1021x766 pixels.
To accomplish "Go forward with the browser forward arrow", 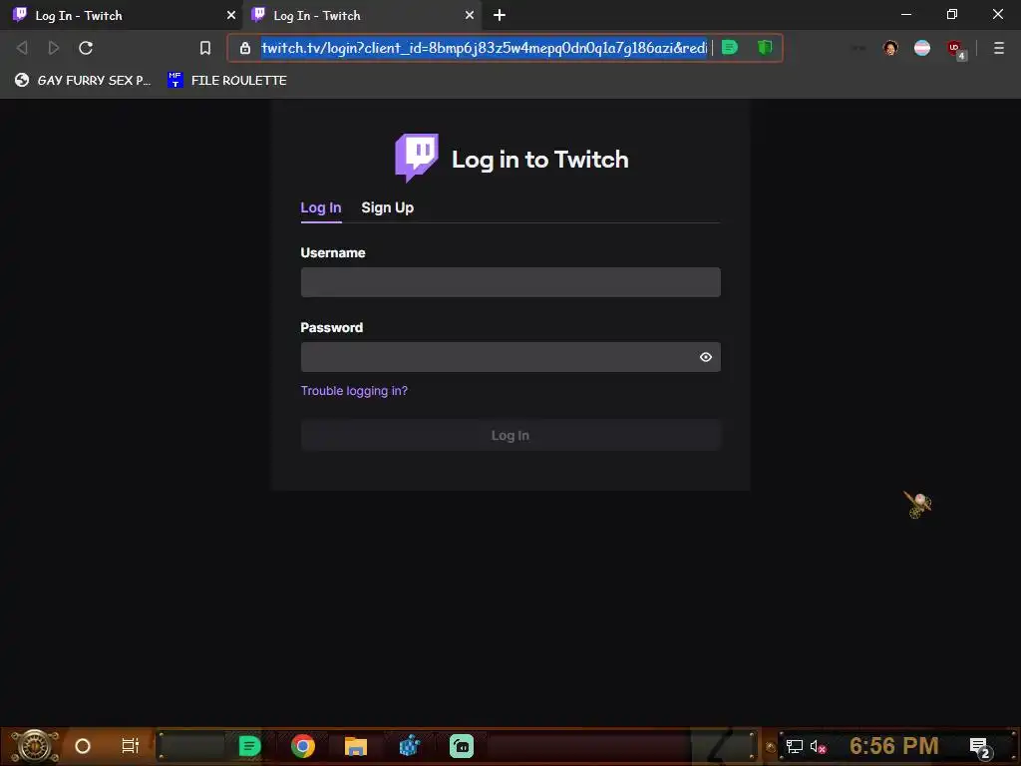I will [54, 48].
